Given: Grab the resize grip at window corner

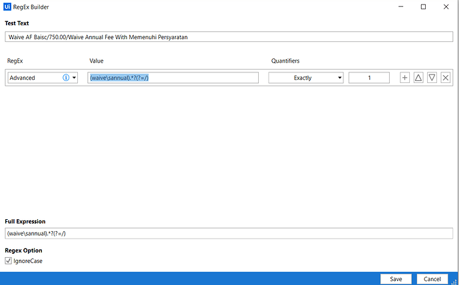Looking at the screenshot, I should (x=454, y=282).
